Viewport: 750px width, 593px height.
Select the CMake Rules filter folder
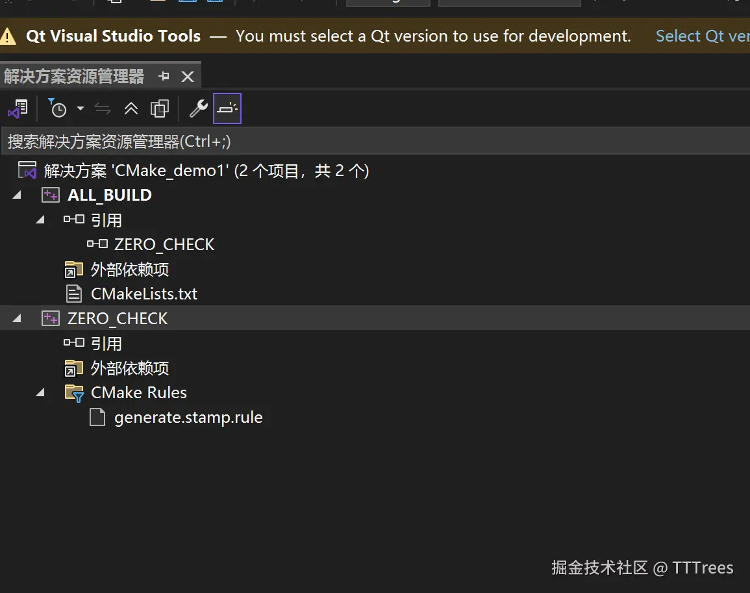pos(139,392)
